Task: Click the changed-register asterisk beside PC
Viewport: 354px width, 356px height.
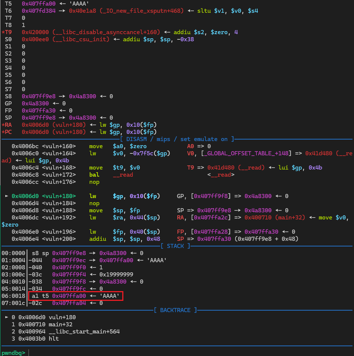Action: pyautogui.click(x=3, y=132)
